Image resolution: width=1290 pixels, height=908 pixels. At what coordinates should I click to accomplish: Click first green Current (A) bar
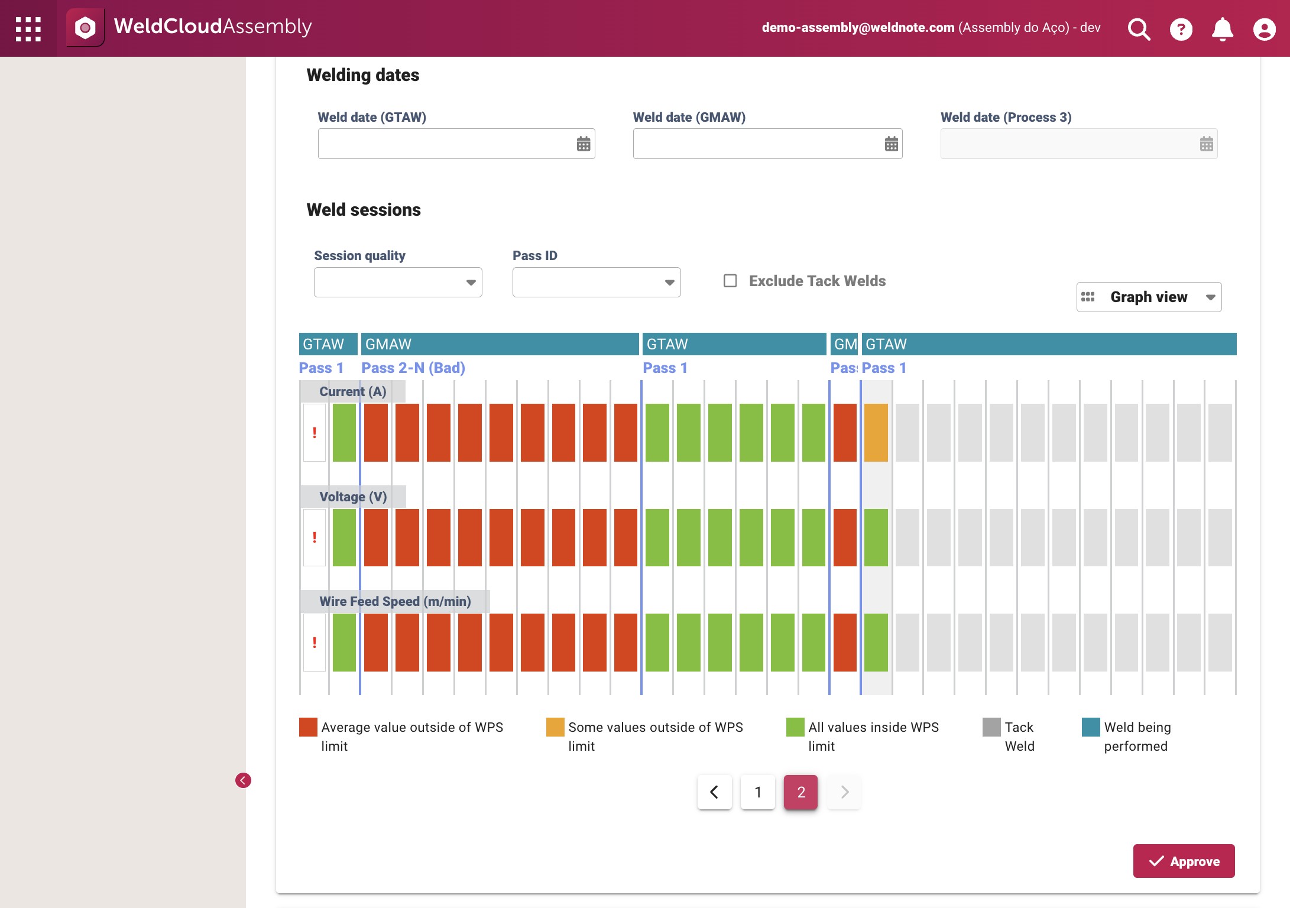click(x=344, y=433)
